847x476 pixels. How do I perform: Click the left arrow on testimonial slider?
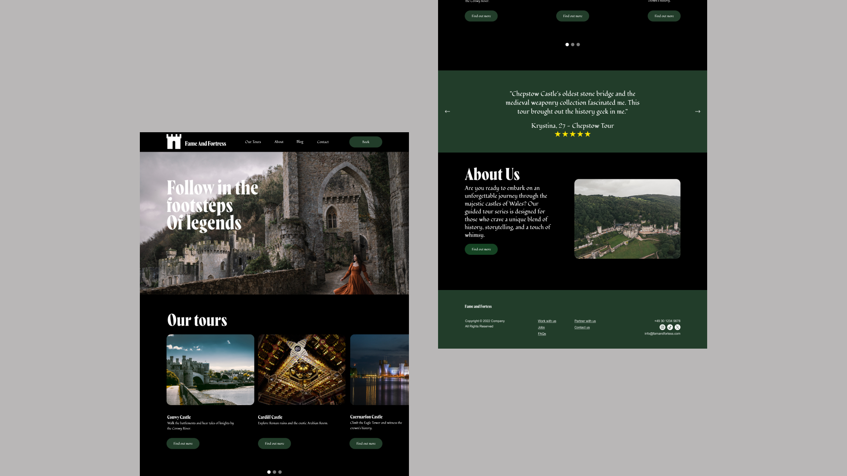pos(447,112)
